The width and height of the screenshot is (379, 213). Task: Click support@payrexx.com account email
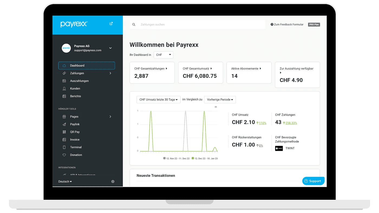[88, 50]
